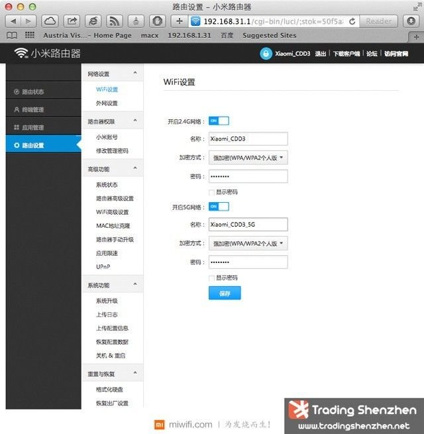Open a new tab with the plus
This screenshot has height=434, width=424.
click(x=416, y=37)
